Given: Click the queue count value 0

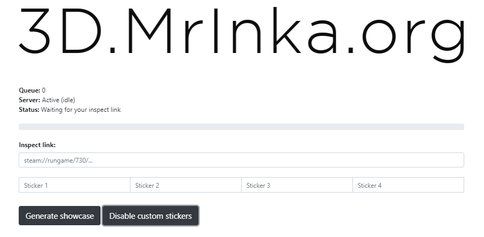Looking at the screenshot, I should coord(44,90).
